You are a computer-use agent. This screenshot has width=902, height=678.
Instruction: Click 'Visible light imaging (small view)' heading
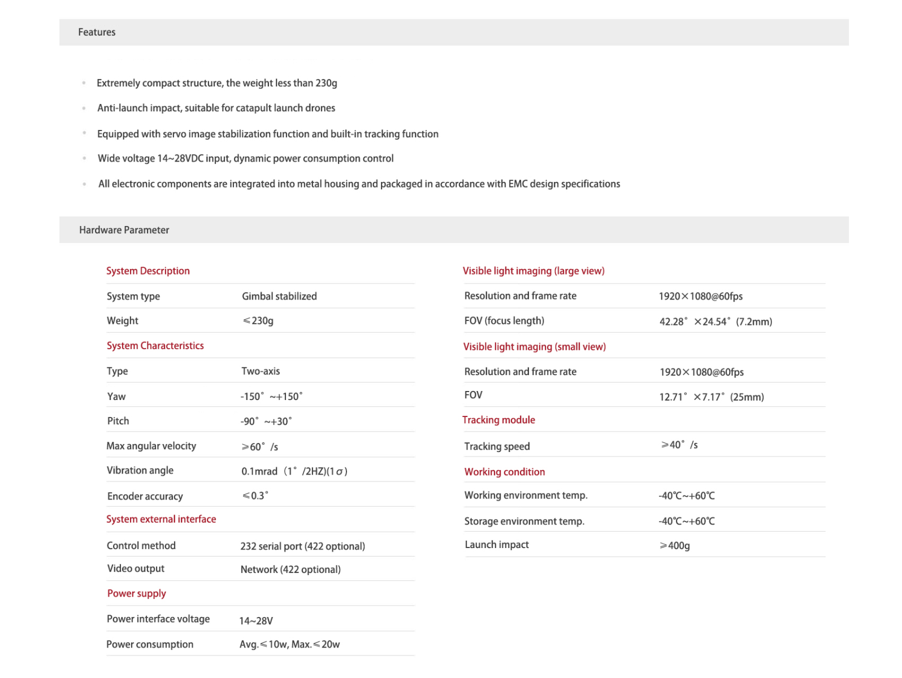[x=535, y=347]
